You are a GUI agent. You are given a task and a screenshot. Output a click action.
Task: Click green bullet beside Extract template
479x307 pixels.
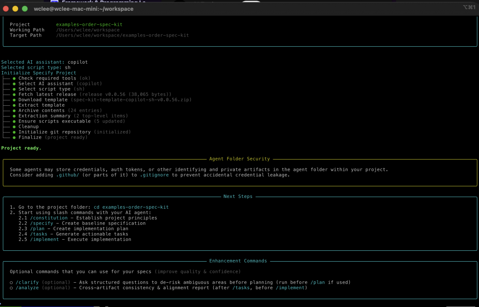14,105
